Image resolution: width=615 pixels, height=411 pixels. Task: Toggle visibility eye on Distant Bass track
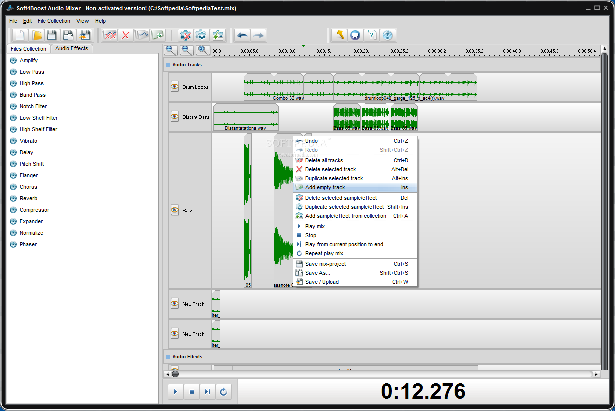[x=175, y=117]
